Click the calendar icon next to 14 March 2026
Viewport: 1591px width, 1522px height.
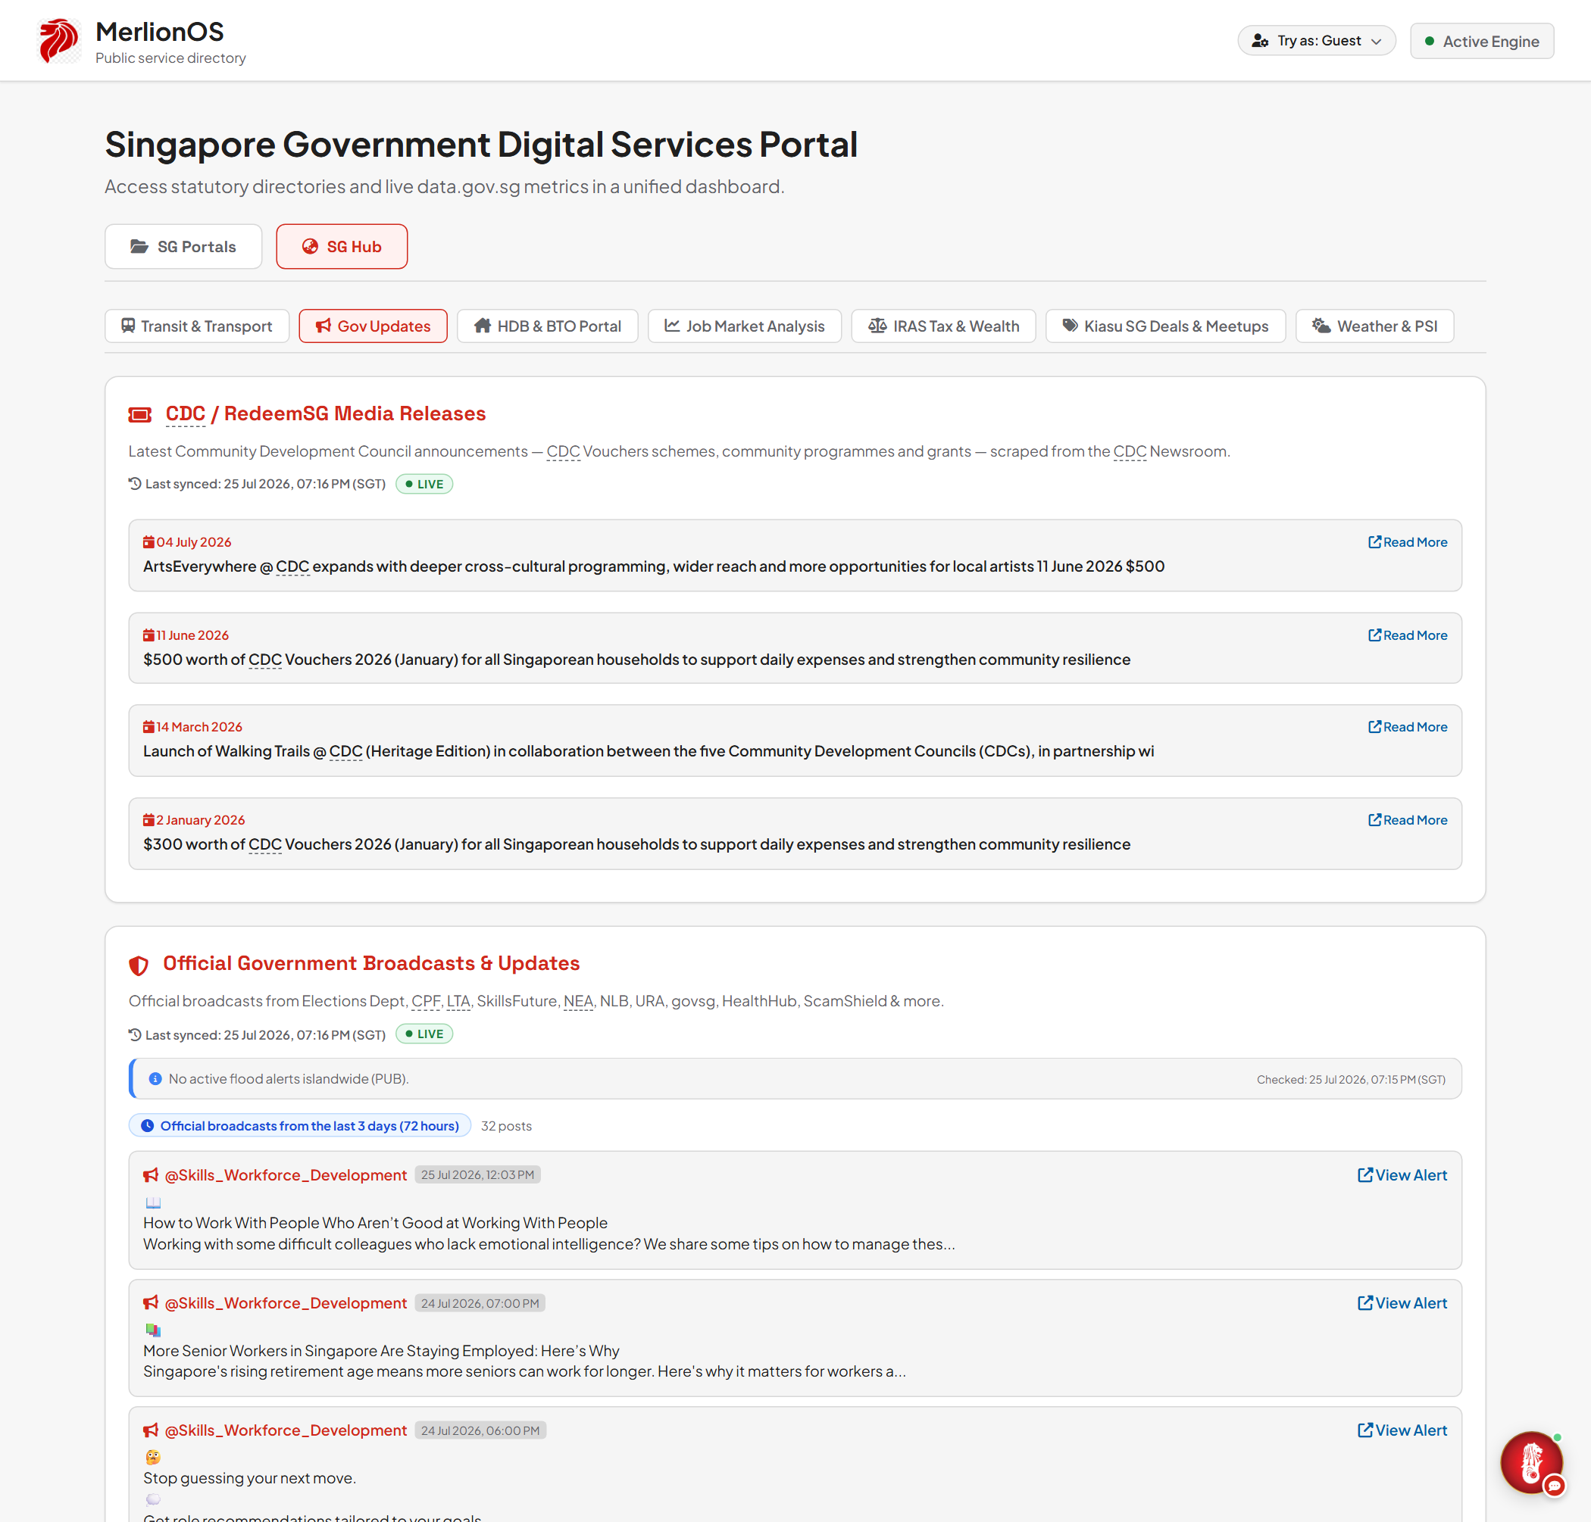tap(148, 727)
